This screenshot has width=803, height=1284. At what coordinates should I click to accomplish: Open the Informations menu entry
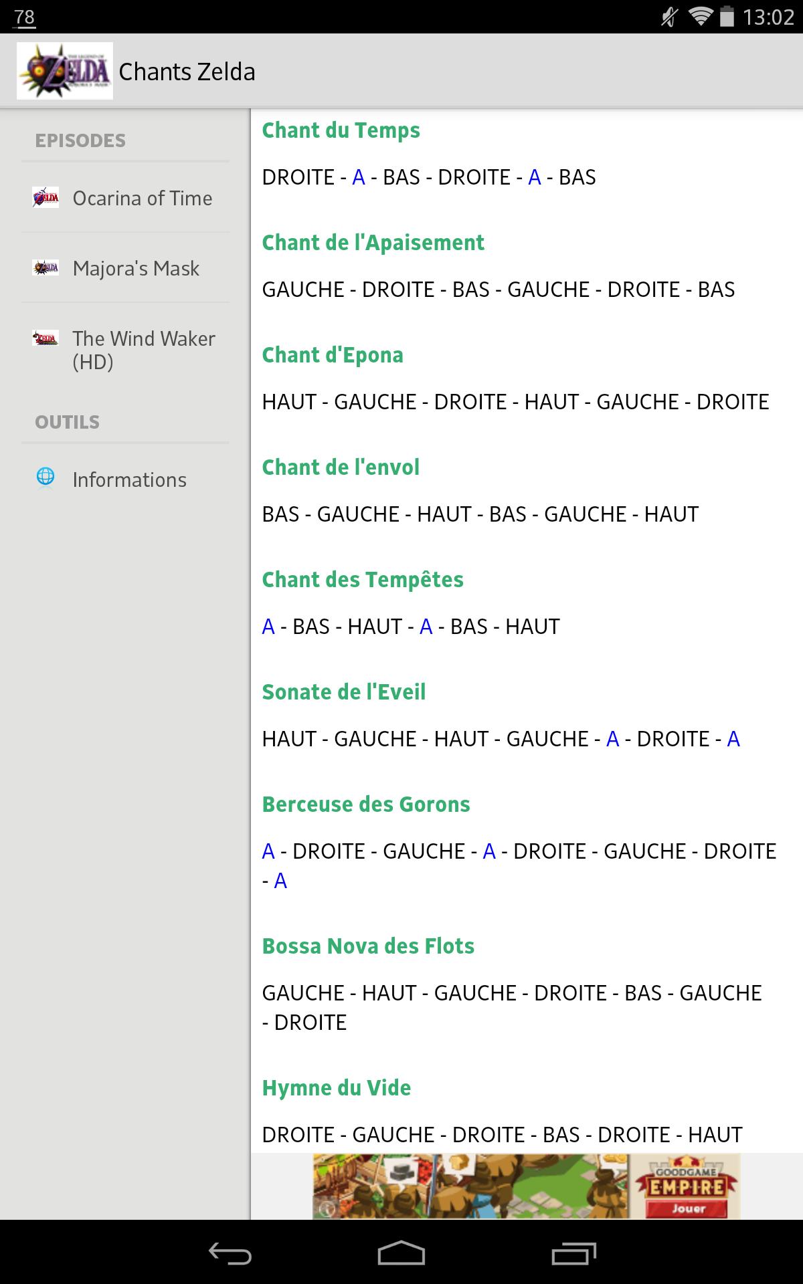tap(129, 480)
